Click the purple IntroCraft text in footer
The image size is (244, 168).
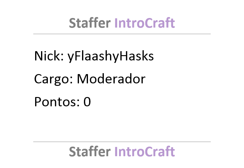[x=145, y=151]
